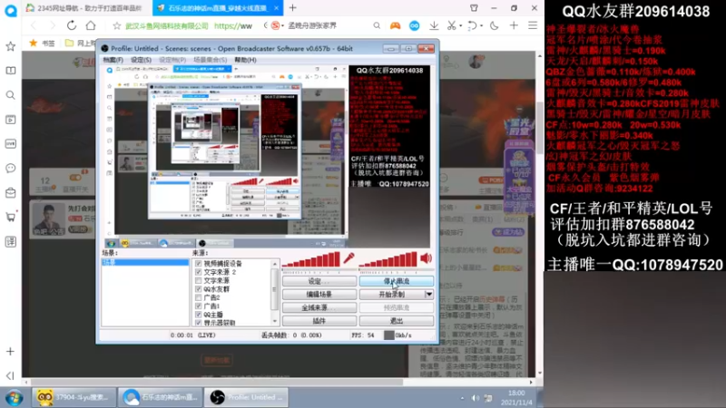Toggle QQ主播 source checkbox
Image resolution: width=726 pixels, height=408 pixels.
(199, 315)
